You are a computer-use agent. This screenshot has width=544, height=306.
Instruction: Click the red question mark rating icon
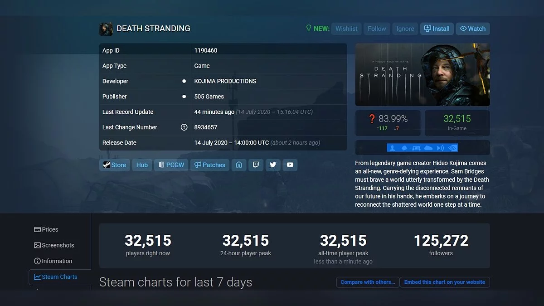tap(372, 119)
